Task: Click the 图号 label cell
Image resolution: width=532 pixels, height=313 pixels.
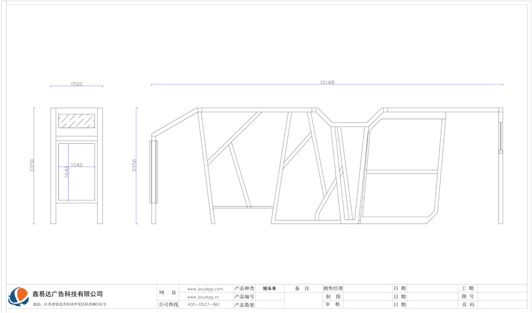Action: pyautogui.click(x=467, y=297)
